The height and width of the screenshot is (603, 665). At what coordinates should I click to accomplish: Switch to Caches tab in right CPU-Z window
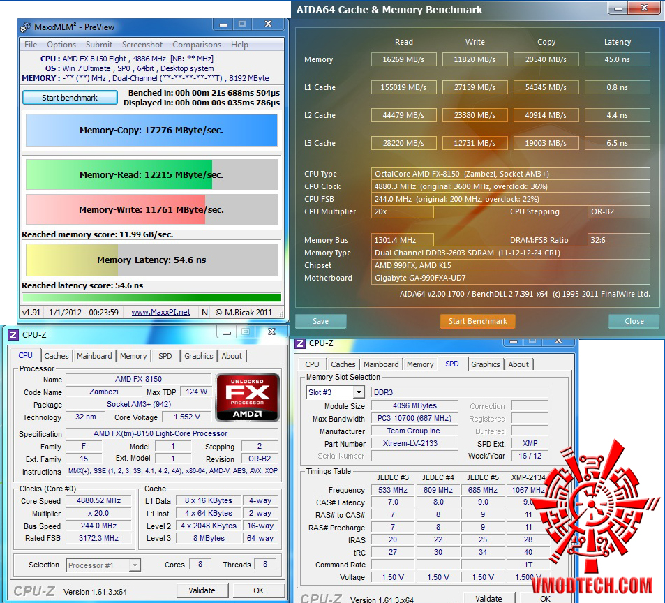pos(343,364)
